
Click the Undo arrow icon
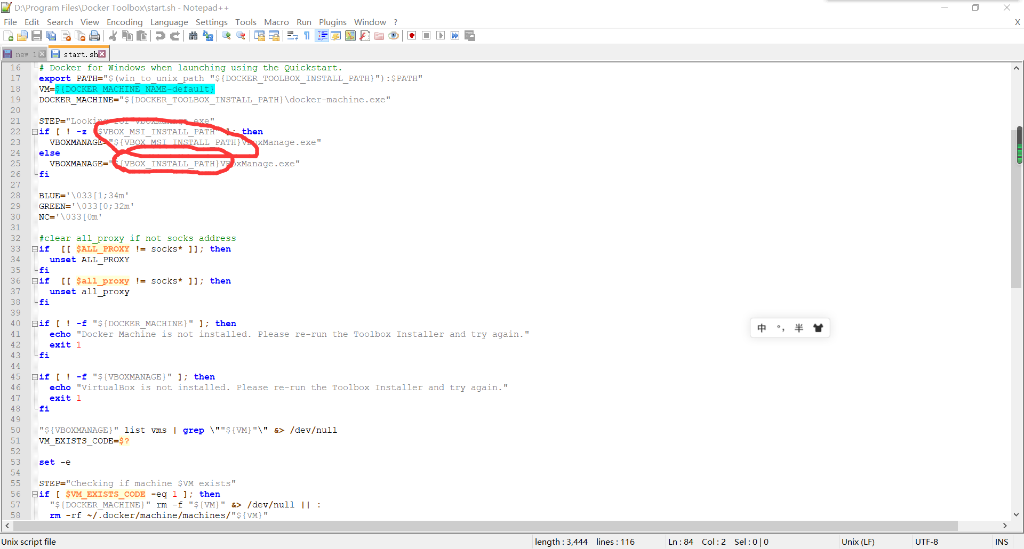(160, 36)
